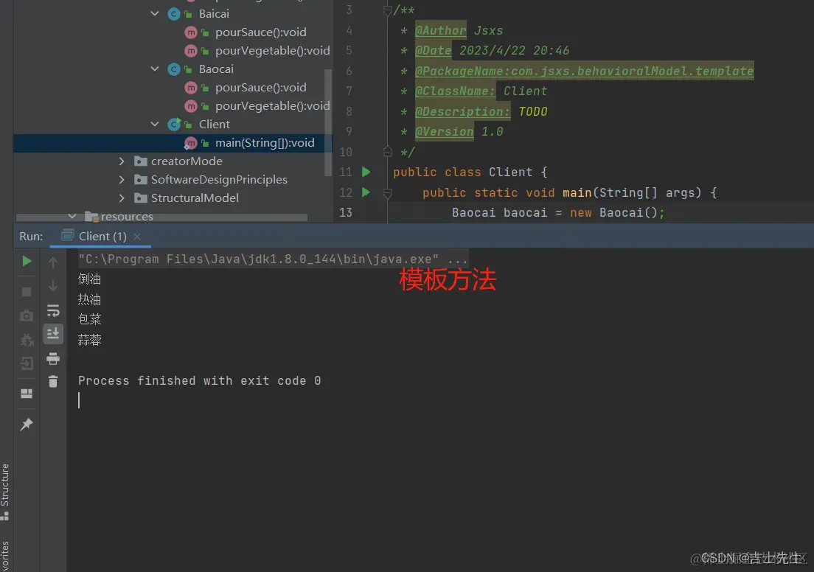Click the creatorMode folder icon
This screenshot has height=572, width=814.
(141, 161)
